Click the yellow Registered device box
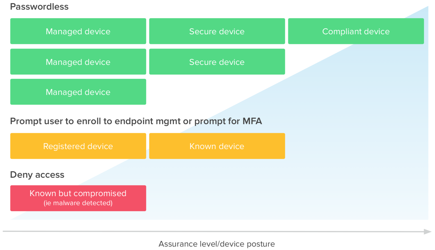This screenshot has width=435, height=250. point(78,146)
